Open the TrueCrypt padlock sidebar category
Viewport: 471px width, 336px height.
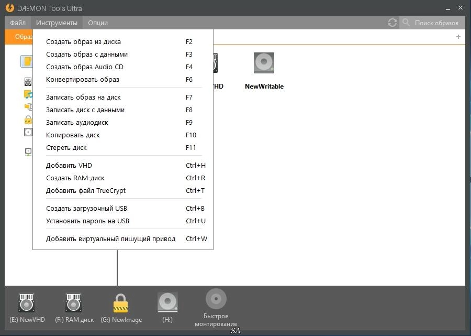[28, 120]
